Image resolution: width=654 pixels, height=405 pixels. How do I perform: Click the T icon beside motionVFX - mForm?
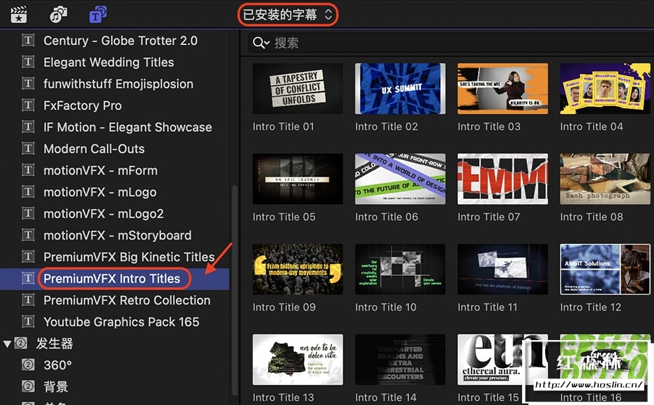click(x=28, y=170)
